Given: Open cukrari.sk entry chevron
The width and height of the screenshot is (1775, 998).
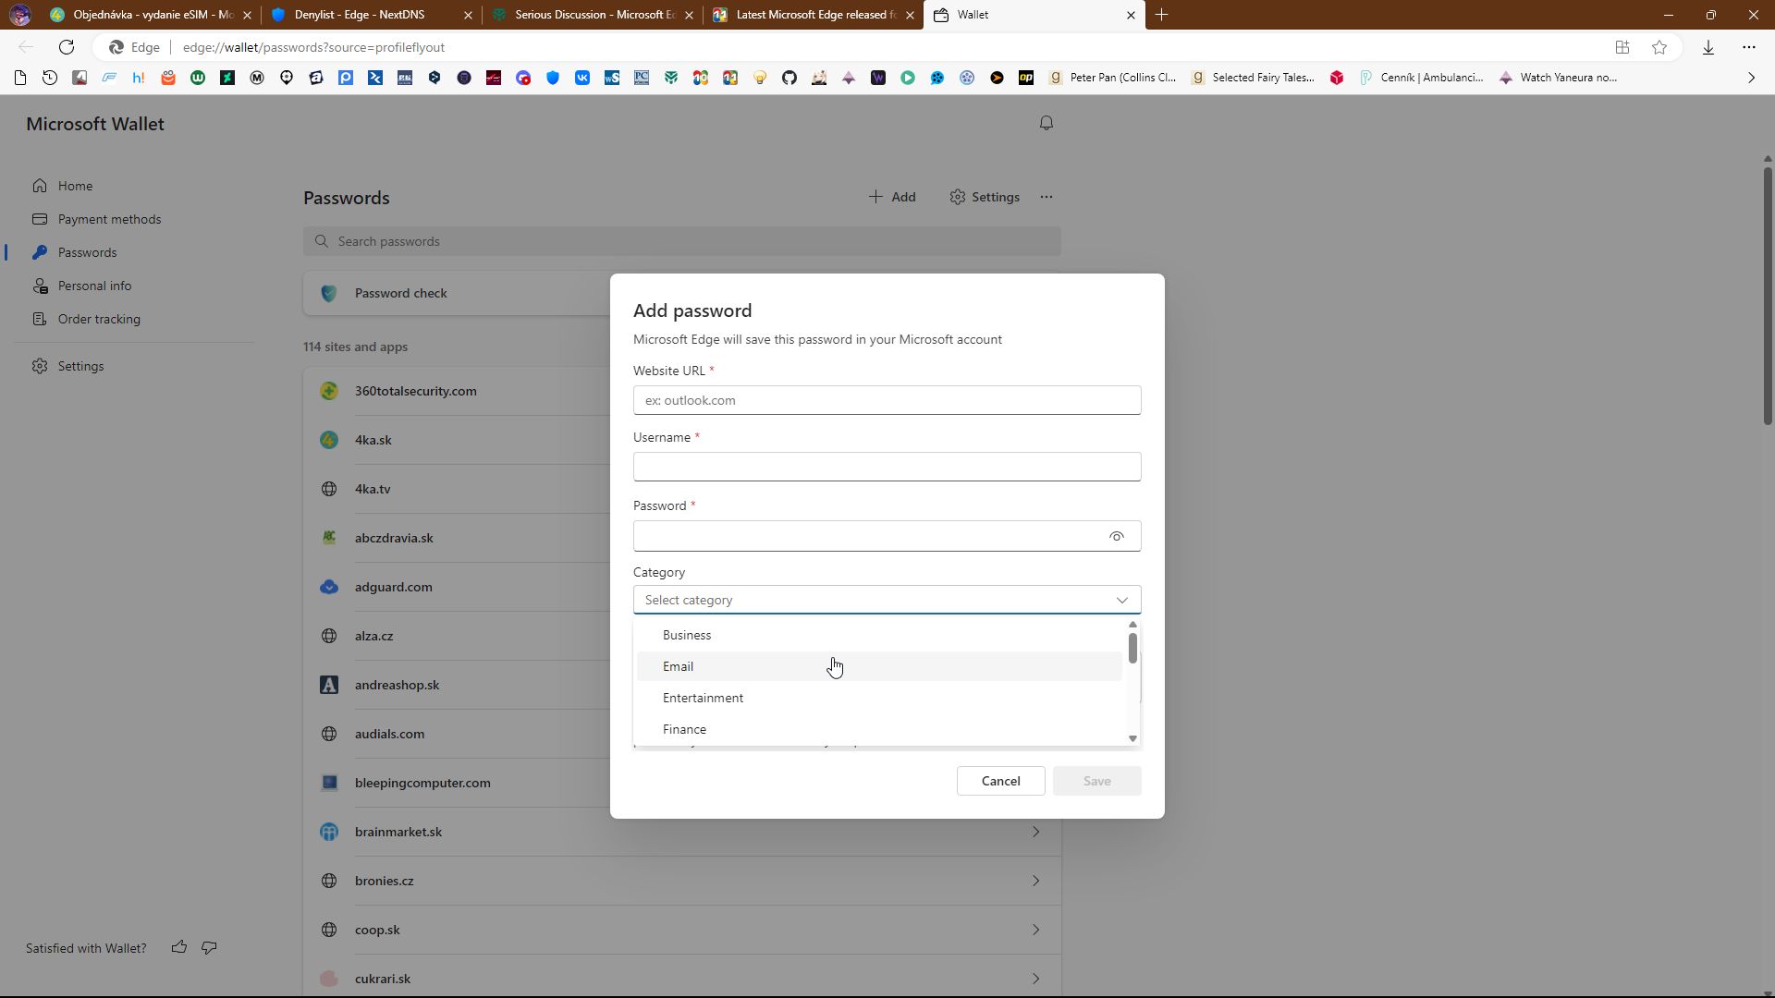Looking at the screenshot, I should pos(1036,979).
